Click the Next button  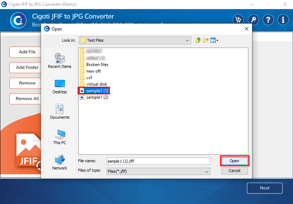265,188
